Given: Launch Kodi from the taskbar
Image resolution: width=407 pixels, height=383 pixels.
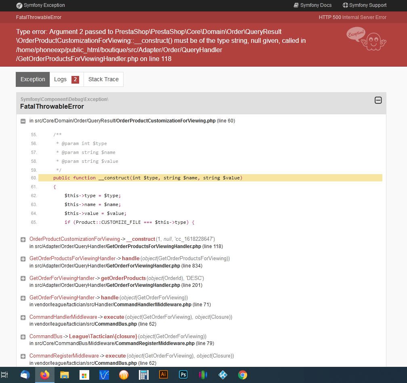Looking at the screenshot, I should [223, 375].
